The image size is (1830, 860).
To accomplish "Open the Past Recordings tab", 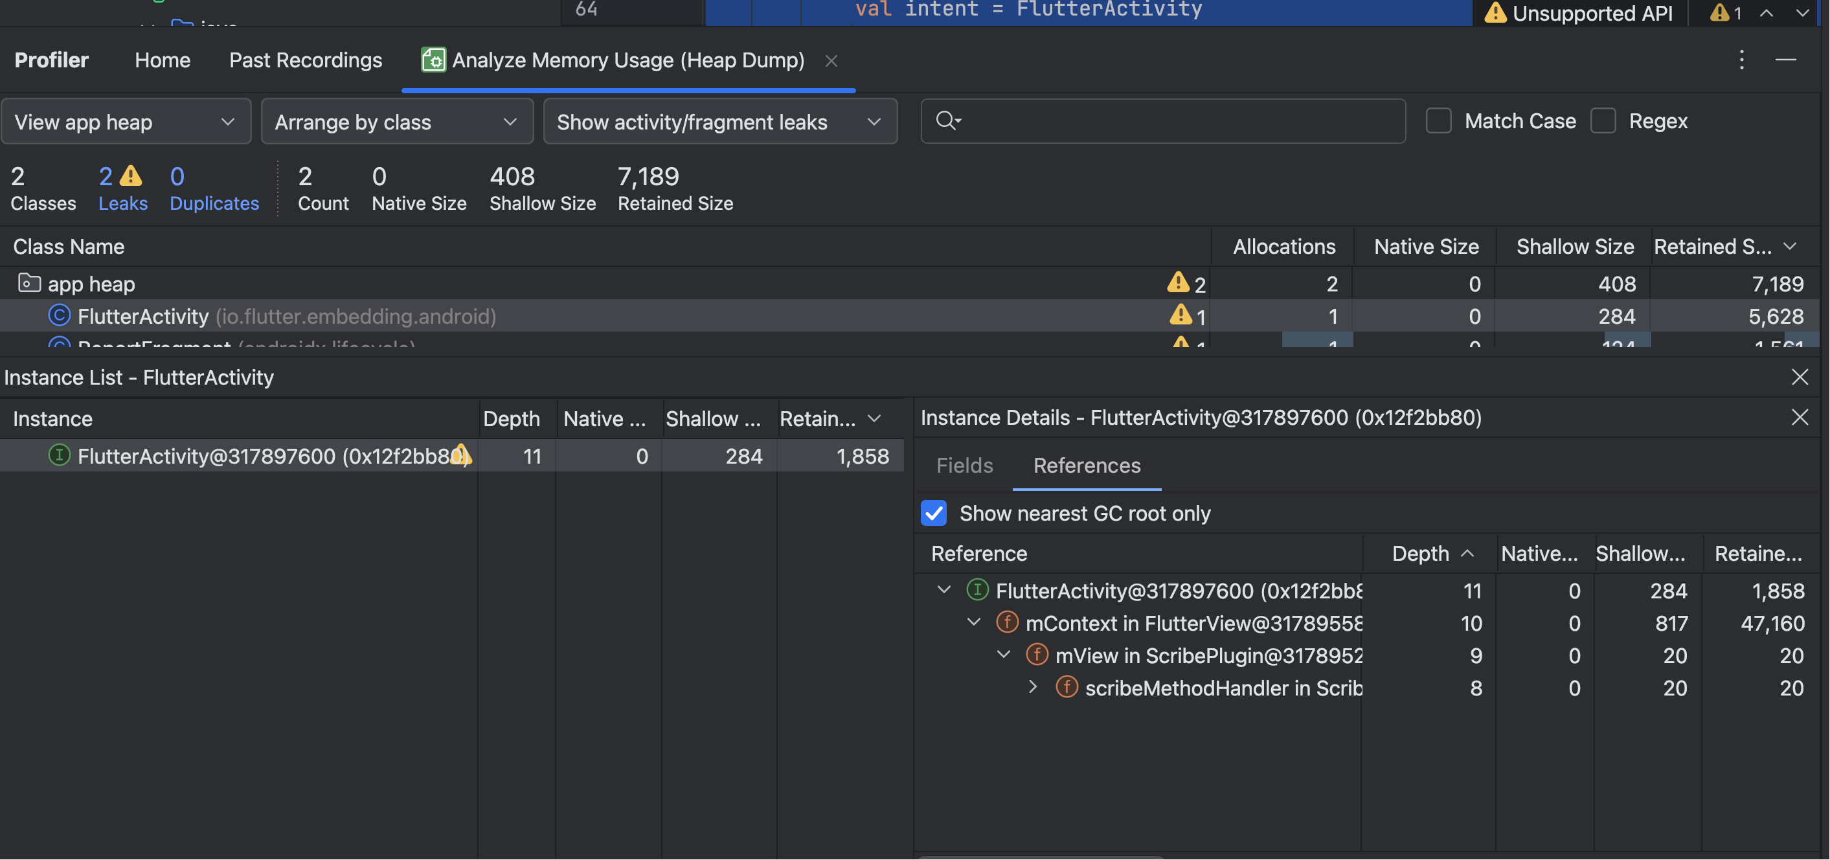I will pos(306,60).
